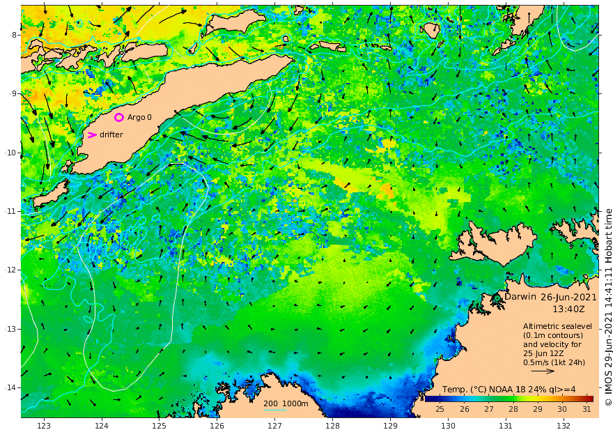
Task: Click the 'Argo 0' label
Action: point(139,117)
